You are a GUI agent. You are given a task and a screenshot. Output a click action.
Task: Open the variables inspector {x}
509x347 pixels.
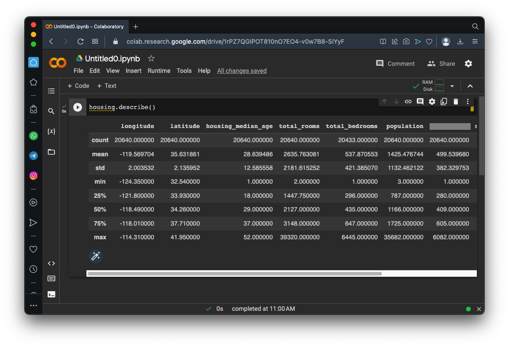(x=51, y=131)
